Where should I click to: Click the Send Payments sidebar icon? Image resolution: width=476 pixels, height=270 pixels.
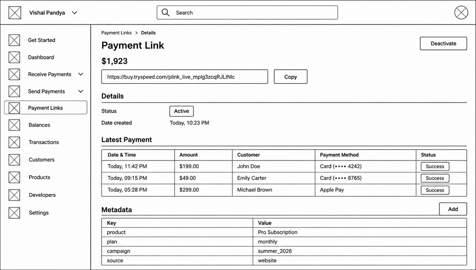click(14, 91)
